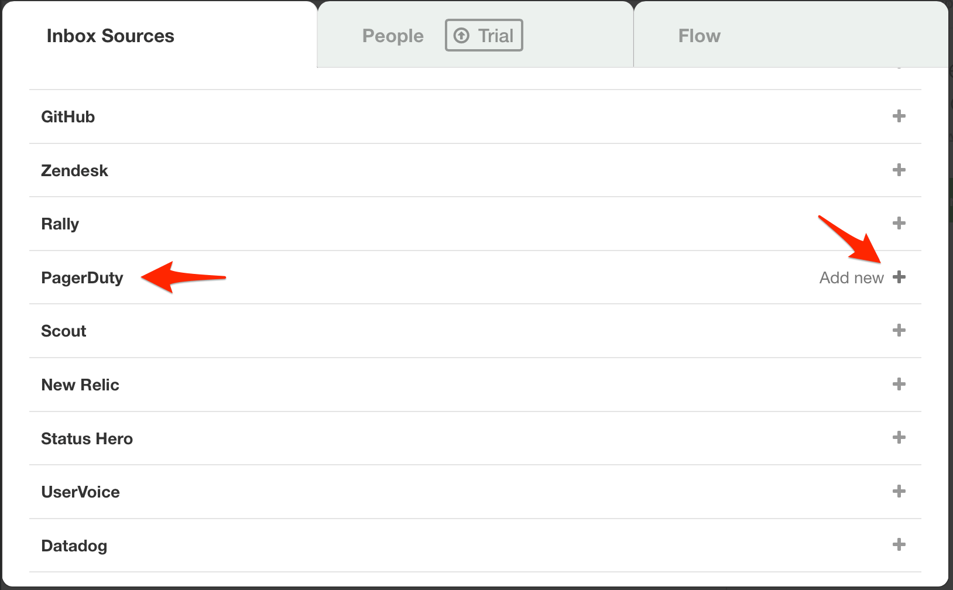Click the plus icon beside PagerDuty
This screenshot has width=953, height=590.
coord(899,277)
